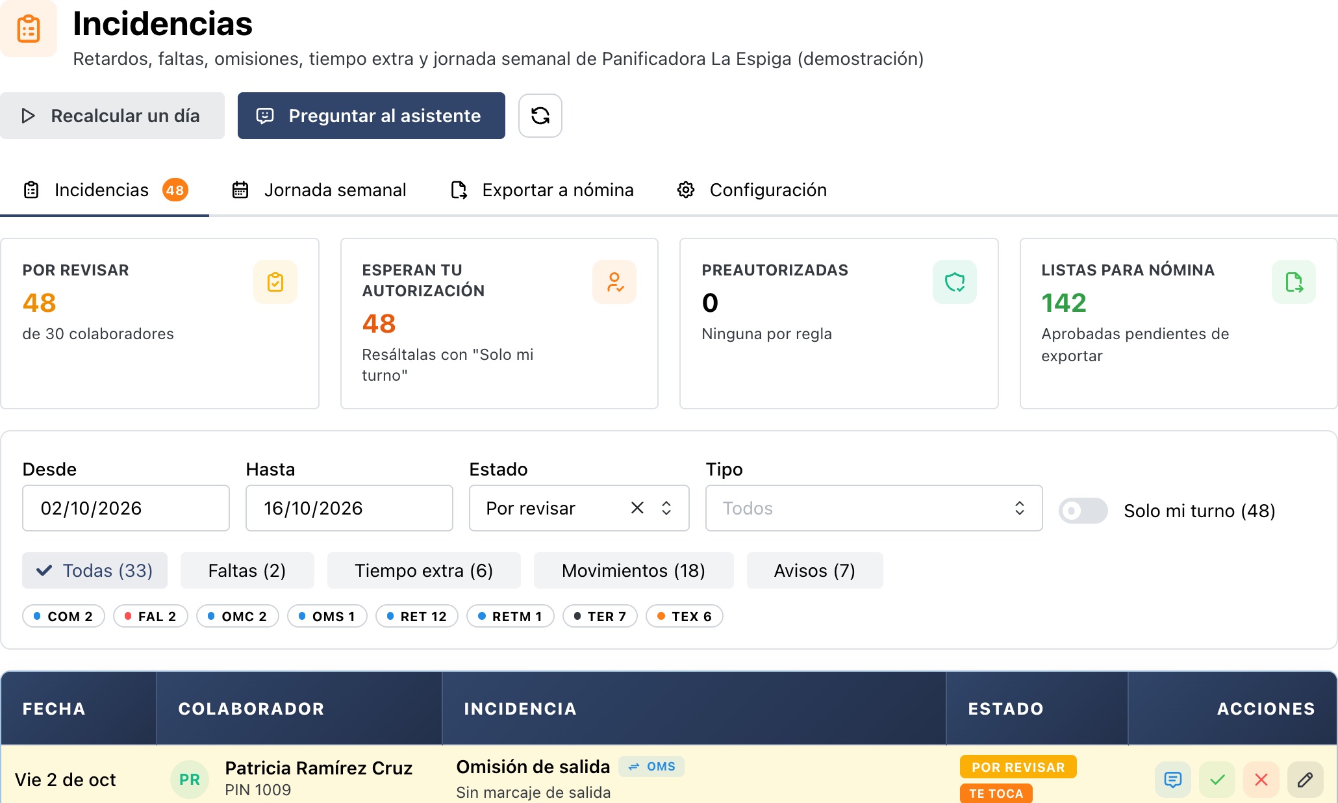The height and width of the screenshot is (803, 1338).
Task: Edit Patricia Ramírez's incidence with pencil icon
Action: point(1306,780)
